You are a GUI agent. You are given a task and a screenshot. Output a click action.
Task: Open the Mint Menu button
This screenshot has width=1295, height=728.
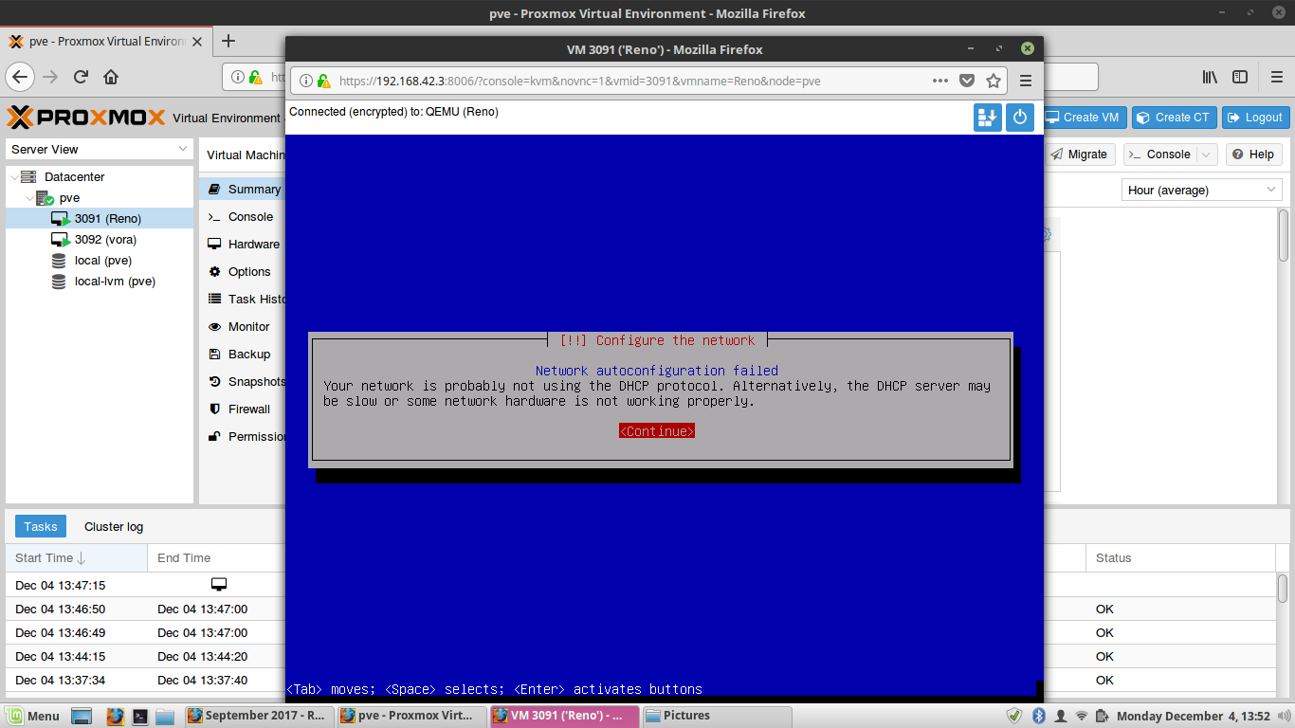tap(33, 716)
